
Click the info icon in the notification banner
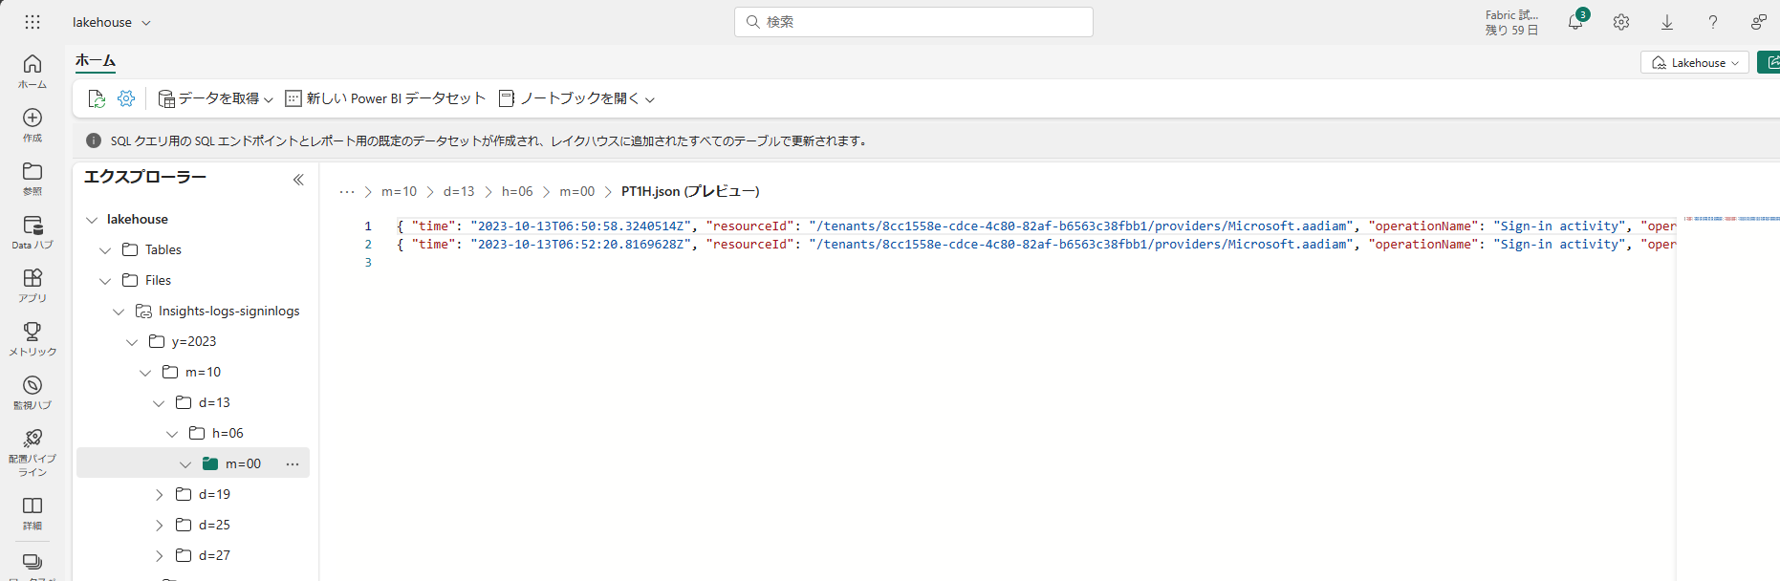click(x=94, y=140)
